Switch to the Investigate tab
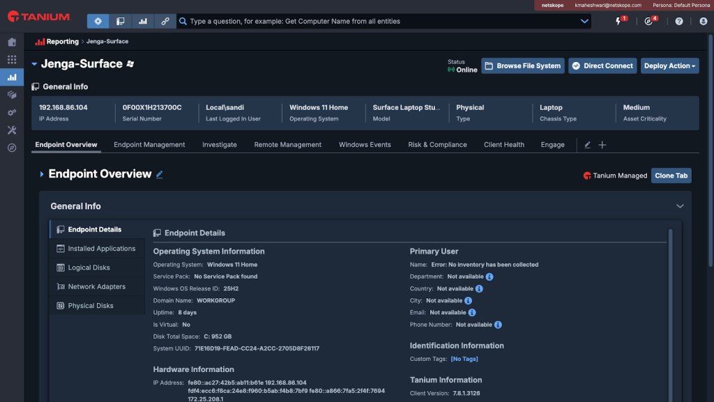 (220, 145)
